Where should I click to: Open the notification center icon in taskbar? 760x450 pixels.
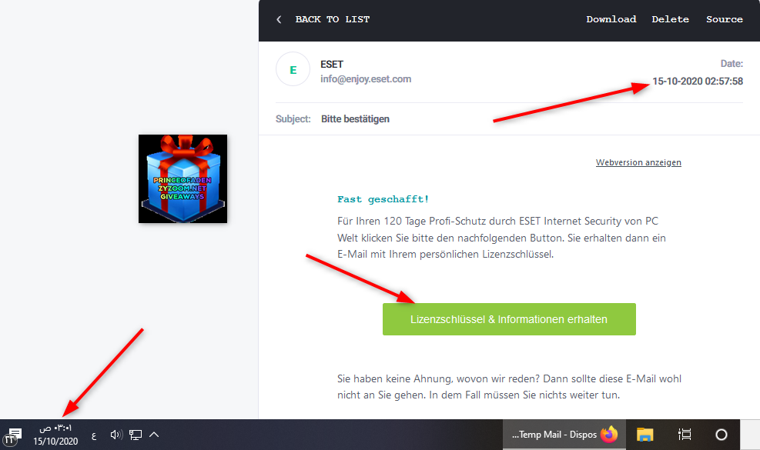pos(12,435)
